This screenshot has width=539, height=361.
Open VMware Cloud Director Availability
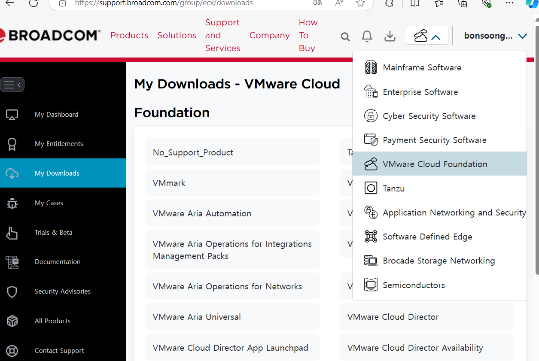coord(427,347)
